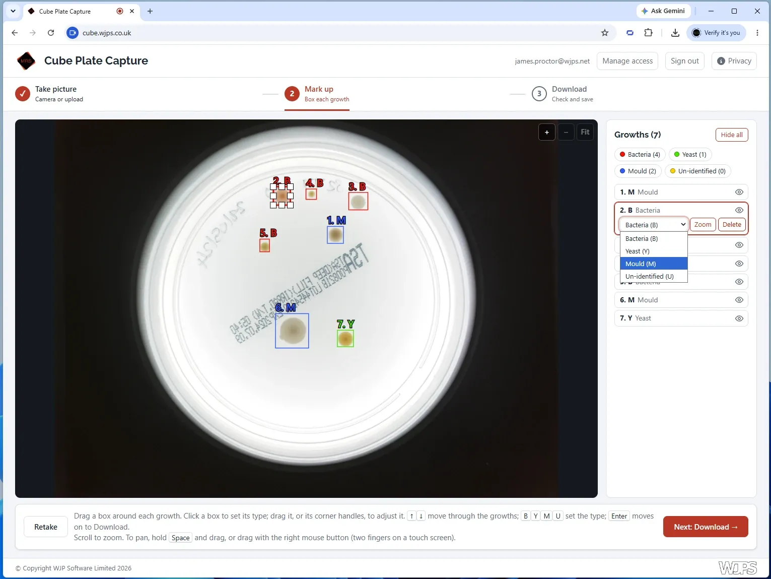
Task: Open the Download step
Action: (563, 94)
